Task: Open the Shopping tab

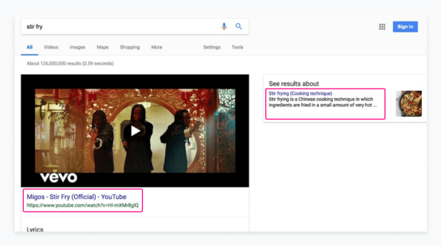Action: tap(130, 47)
